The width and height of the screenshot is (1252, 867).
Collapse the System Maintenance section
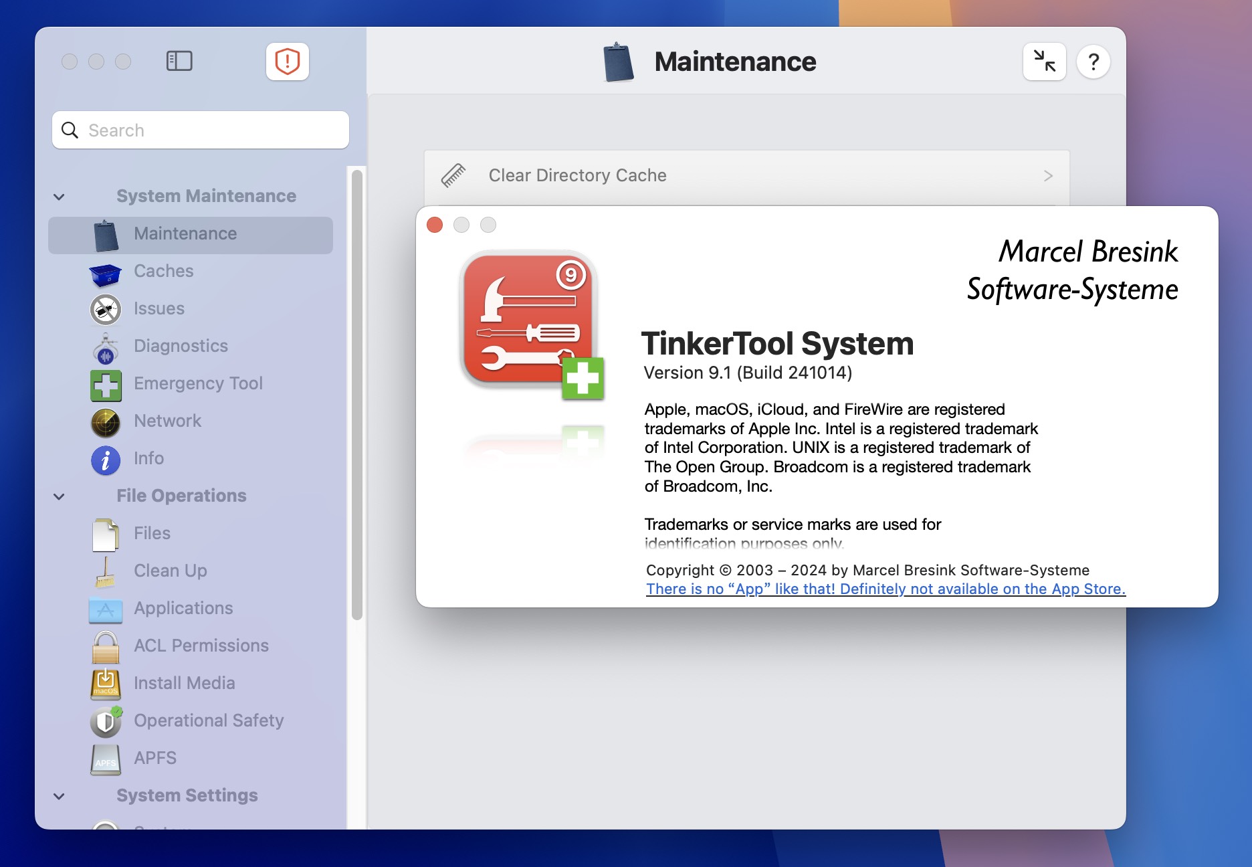(x=59, y=197)
